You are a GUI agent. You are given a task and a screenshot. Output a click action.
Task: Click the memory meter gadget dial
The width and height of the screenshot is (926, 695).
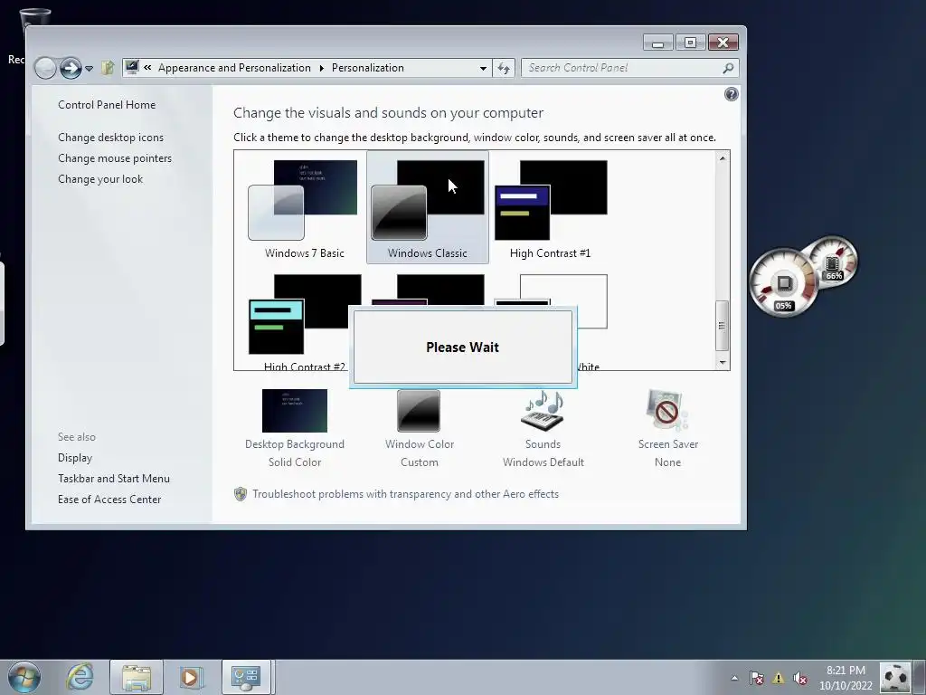(834, 261)
